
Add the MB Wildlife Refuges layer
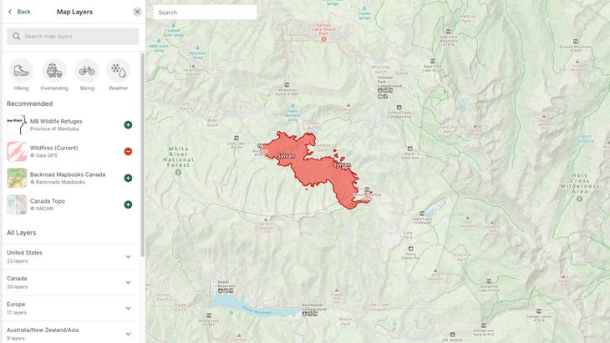click(128, 124)
